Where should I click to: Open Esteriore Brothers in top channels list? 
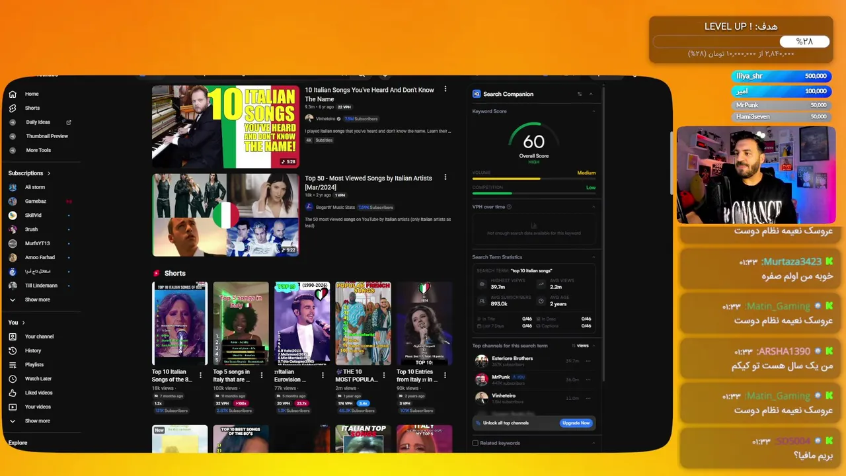[x=512, y=358]
